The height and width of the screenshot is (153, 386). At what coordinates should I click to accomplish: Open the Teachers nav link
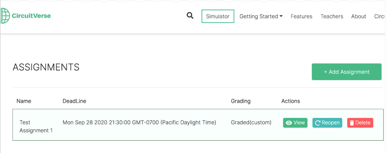pos(332,16)
